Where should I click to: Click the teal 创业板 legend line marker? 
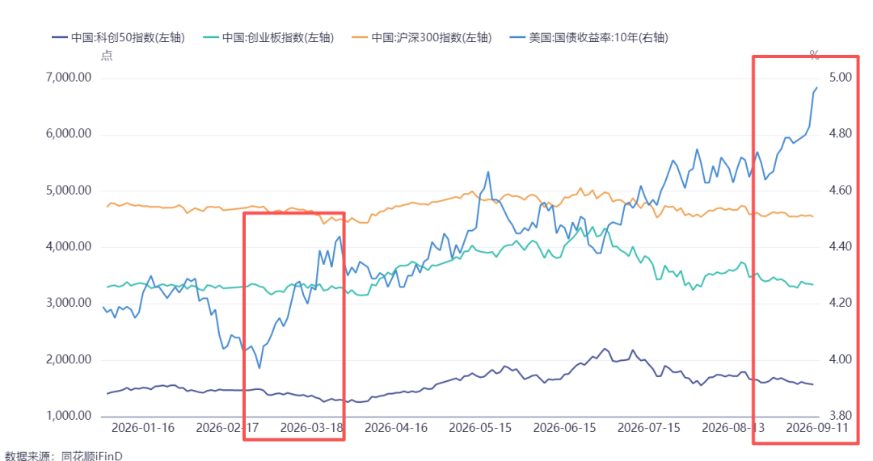click(x=211, y=38)
